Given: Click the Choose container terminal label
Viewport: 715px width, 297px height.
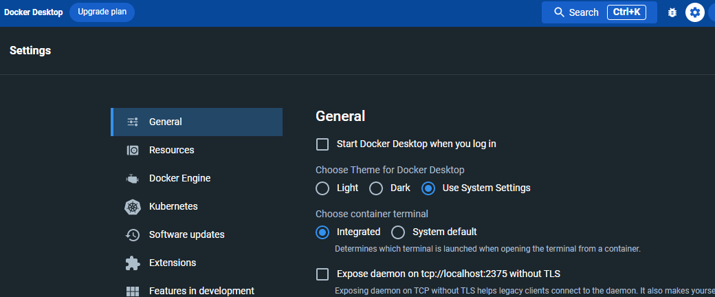Looking at the screenshot, I should tap(372, 214).
